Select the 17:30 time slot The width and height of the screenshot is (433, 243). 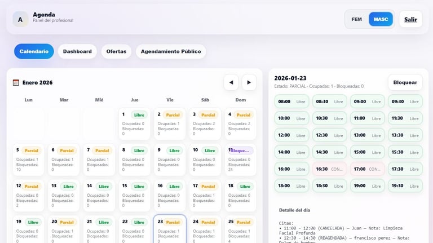[x=405, y=169]
